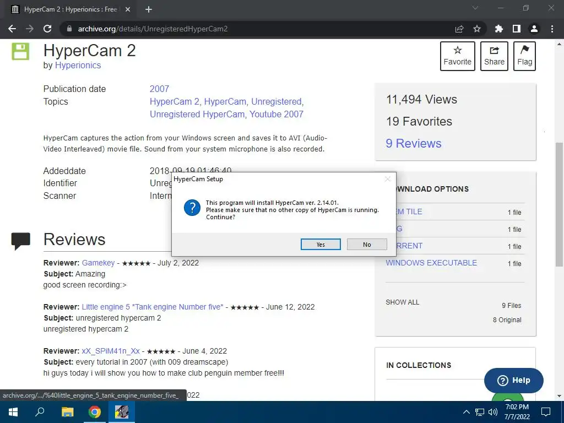564x423 pixels.
Task: Click Yes in HyperCam Setup dialog
Action: click(321, 244)
